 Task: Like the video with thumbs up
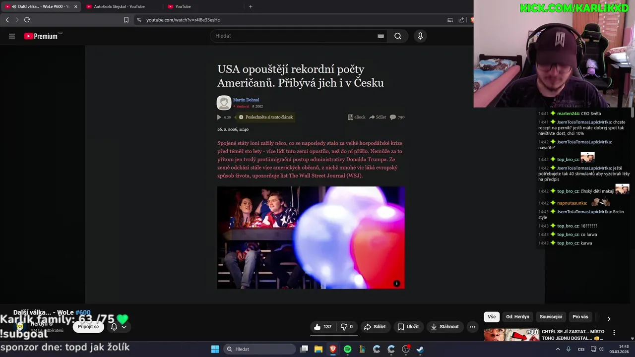(322, 327)
